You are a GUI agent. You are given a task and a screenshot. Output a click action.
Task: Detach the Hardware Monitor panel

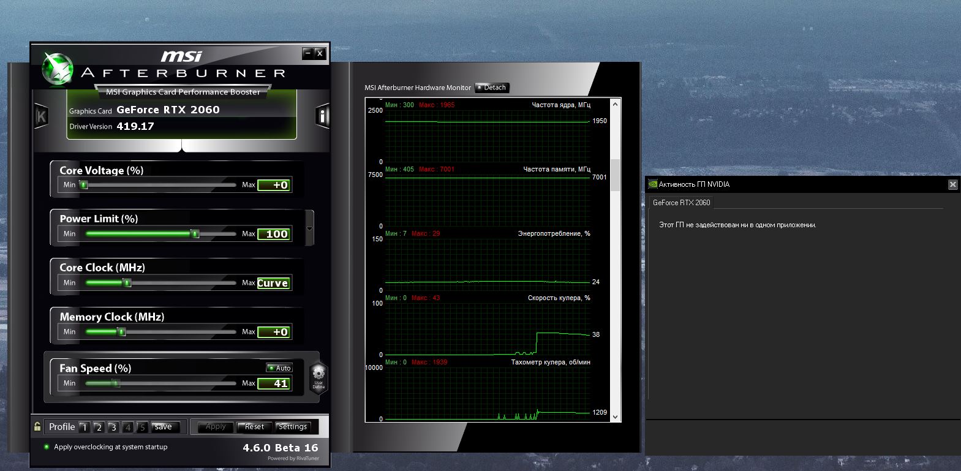492,88
